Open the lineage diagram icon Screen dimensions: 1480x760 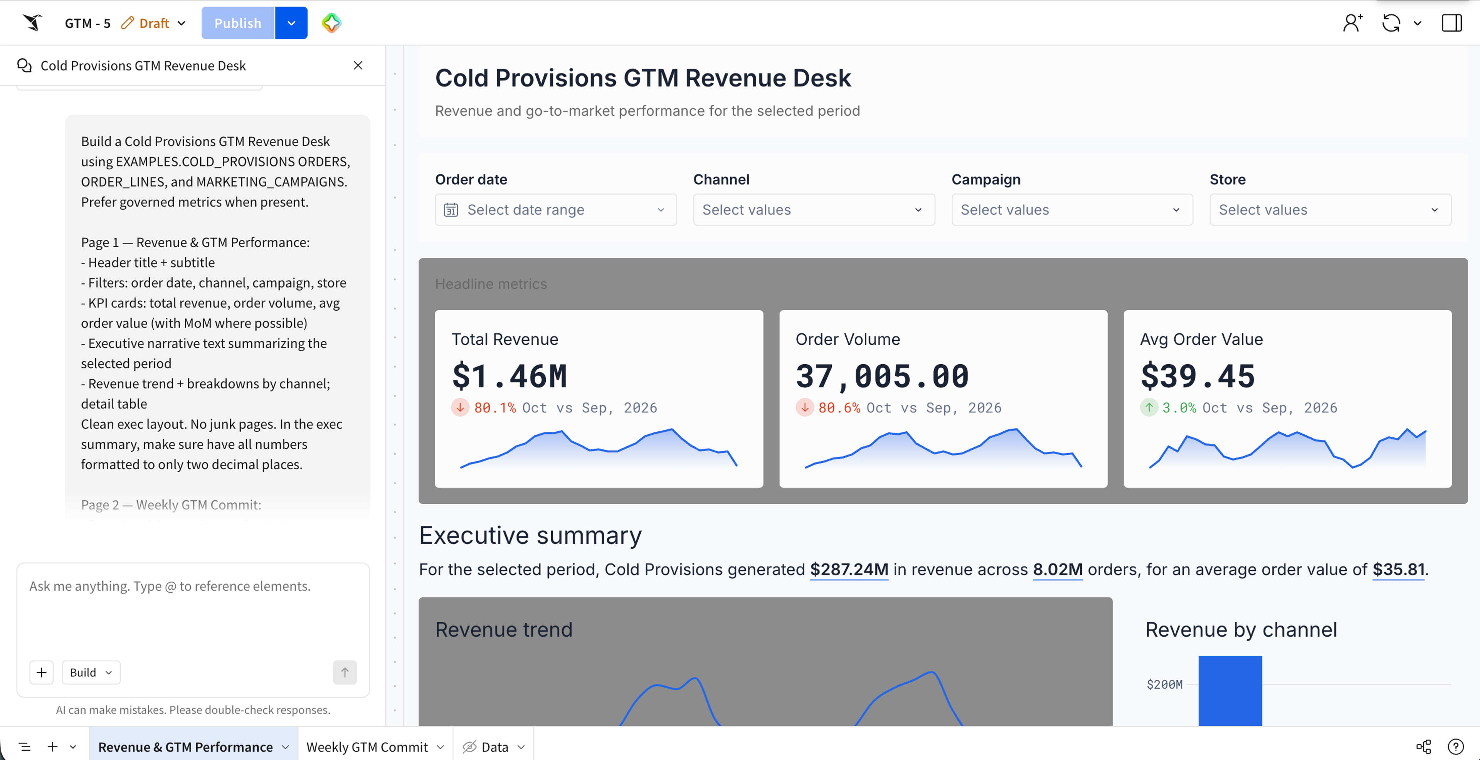(1423, 747)
